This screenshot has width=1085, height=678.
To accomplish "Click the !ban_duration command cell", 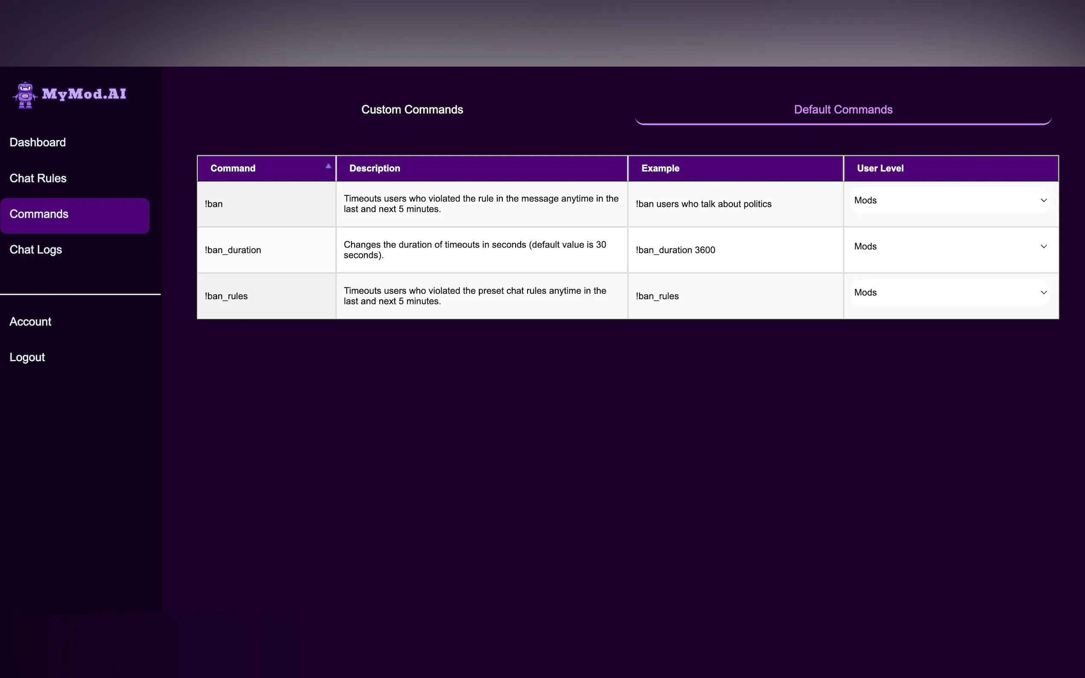I will pyautogui.click(x=233, y=250).
